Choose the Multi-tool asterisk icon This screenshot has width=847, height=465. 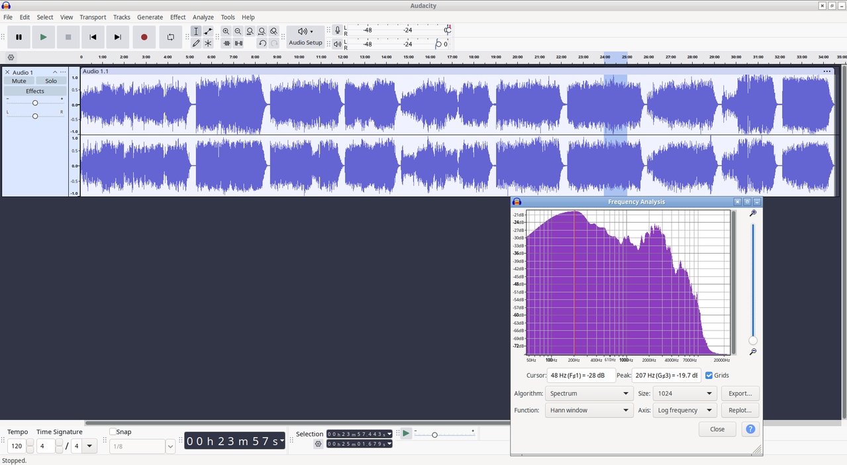tap(208, 43)
